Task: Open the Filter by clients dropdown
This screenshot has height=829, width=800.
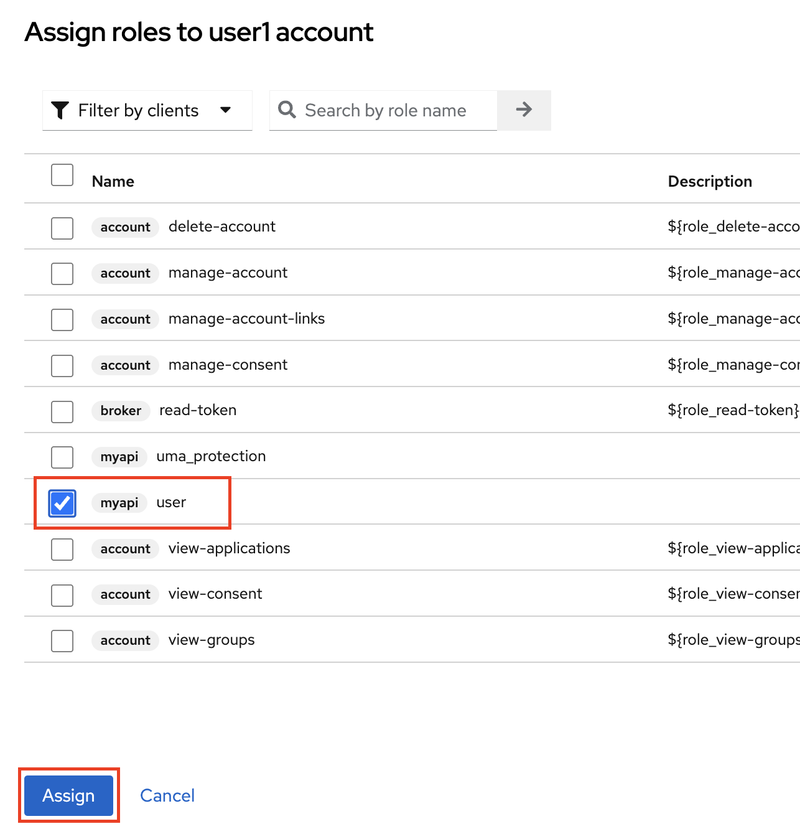Action: pos(147,110)
